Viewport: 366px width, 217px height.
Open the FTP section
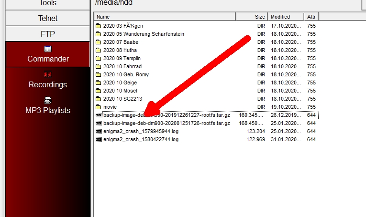[47, 34]
